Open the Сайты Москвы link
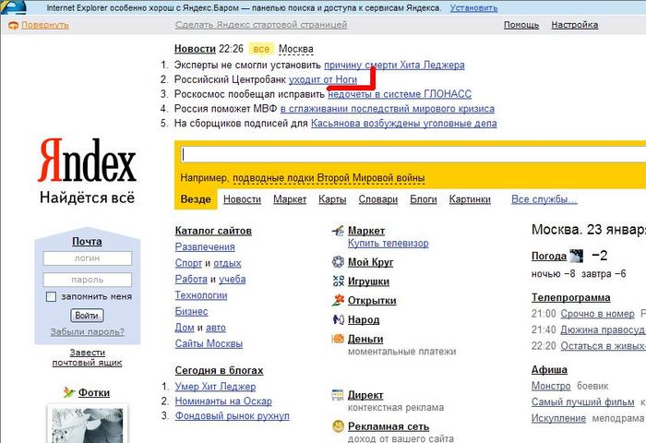This screenshot has height=443, width=646. point(209,343)
